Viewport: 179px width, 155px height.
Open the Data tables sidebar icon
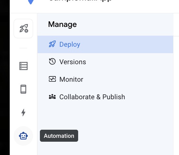point(23,66)
